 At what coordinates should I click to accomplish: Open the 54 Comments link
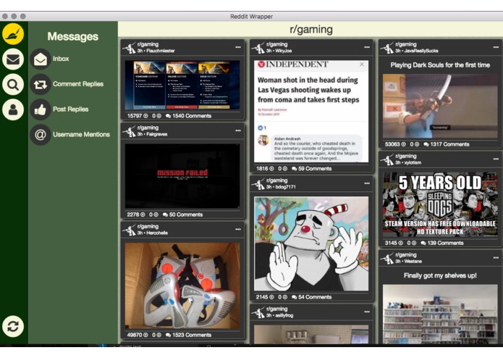pos(311,297)
